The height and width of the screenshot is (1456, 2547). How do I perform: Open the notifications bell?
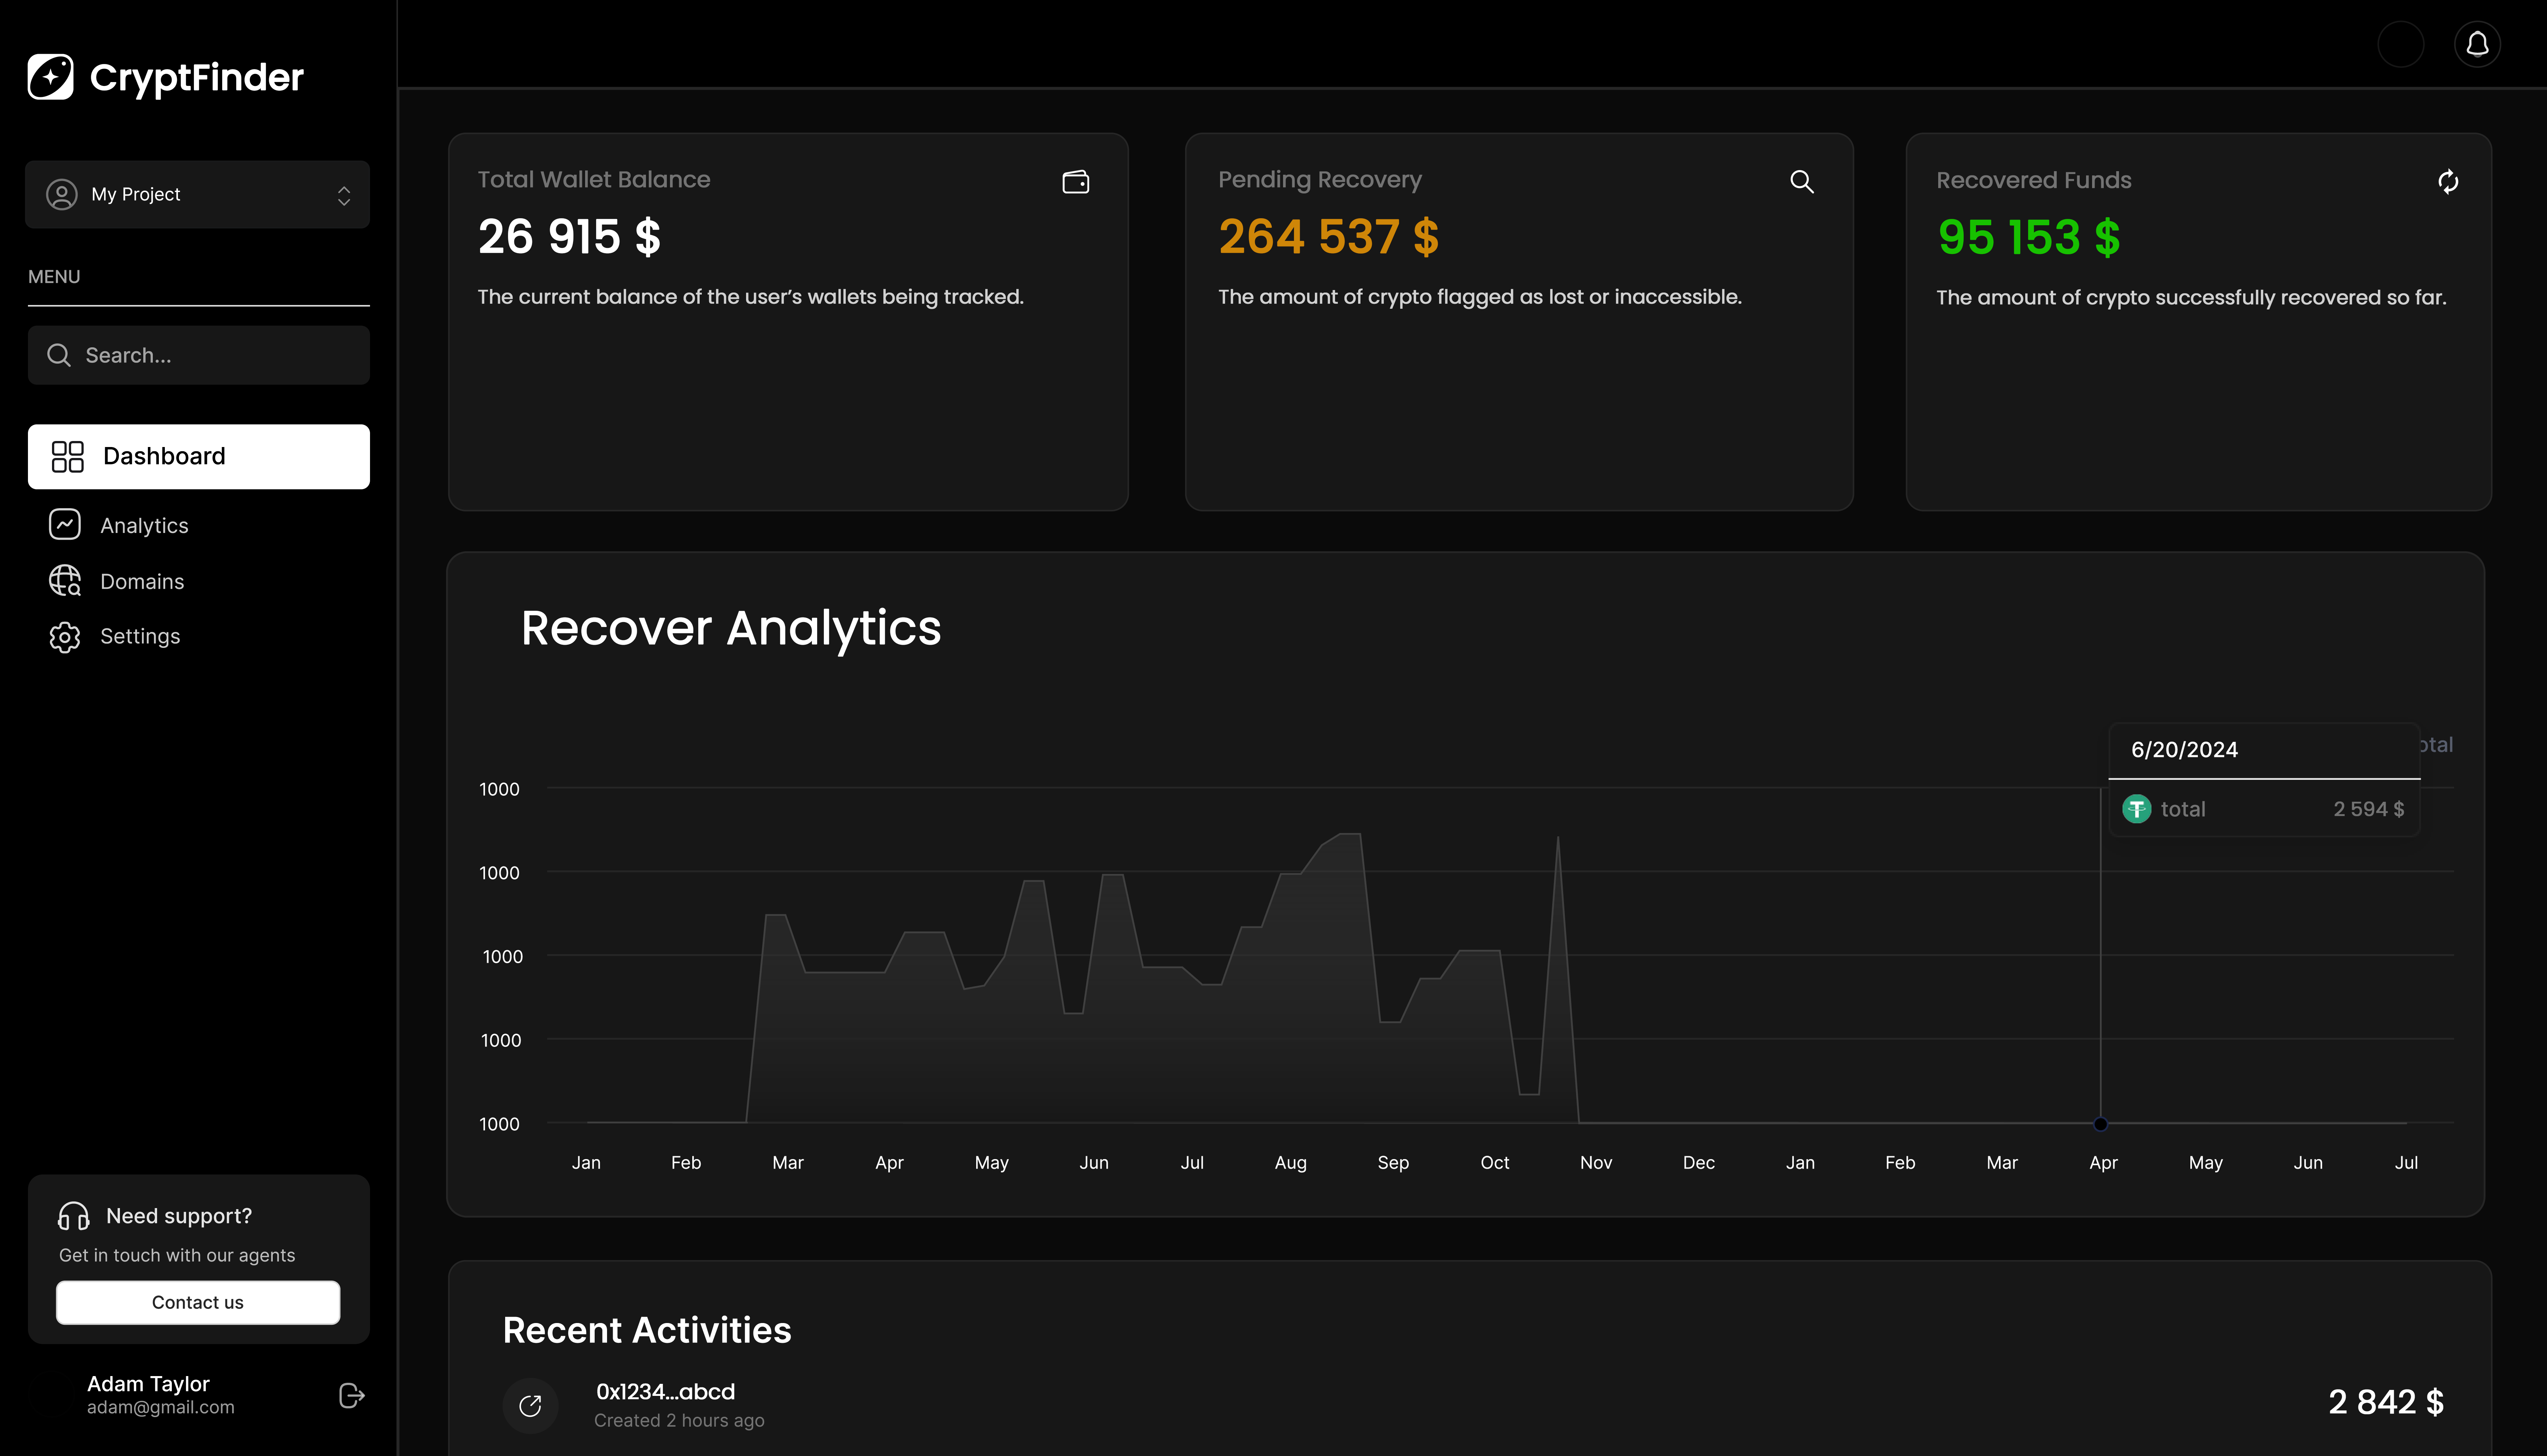(2477, 44)
